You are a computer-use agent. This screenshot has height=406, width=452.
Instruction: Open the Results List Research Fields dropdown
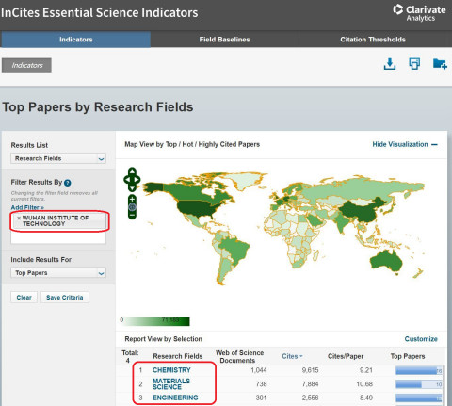58,158
